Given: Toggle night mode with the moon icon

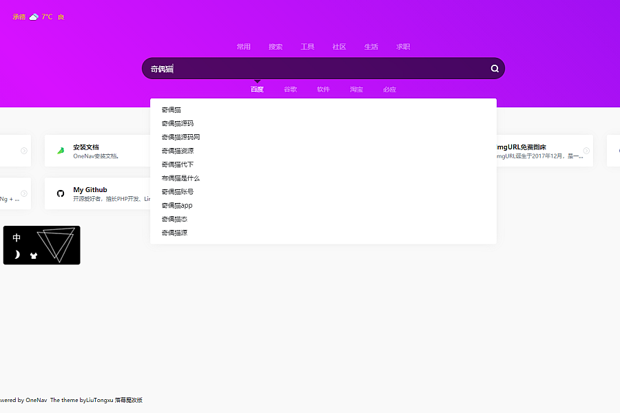Looking at the screenshot, I should coord(17,255).
